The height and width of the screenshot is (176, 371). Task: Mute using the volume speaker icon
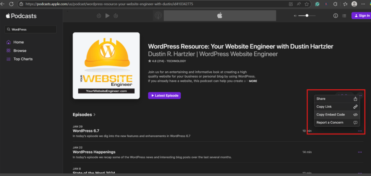[x=295, y=16]
